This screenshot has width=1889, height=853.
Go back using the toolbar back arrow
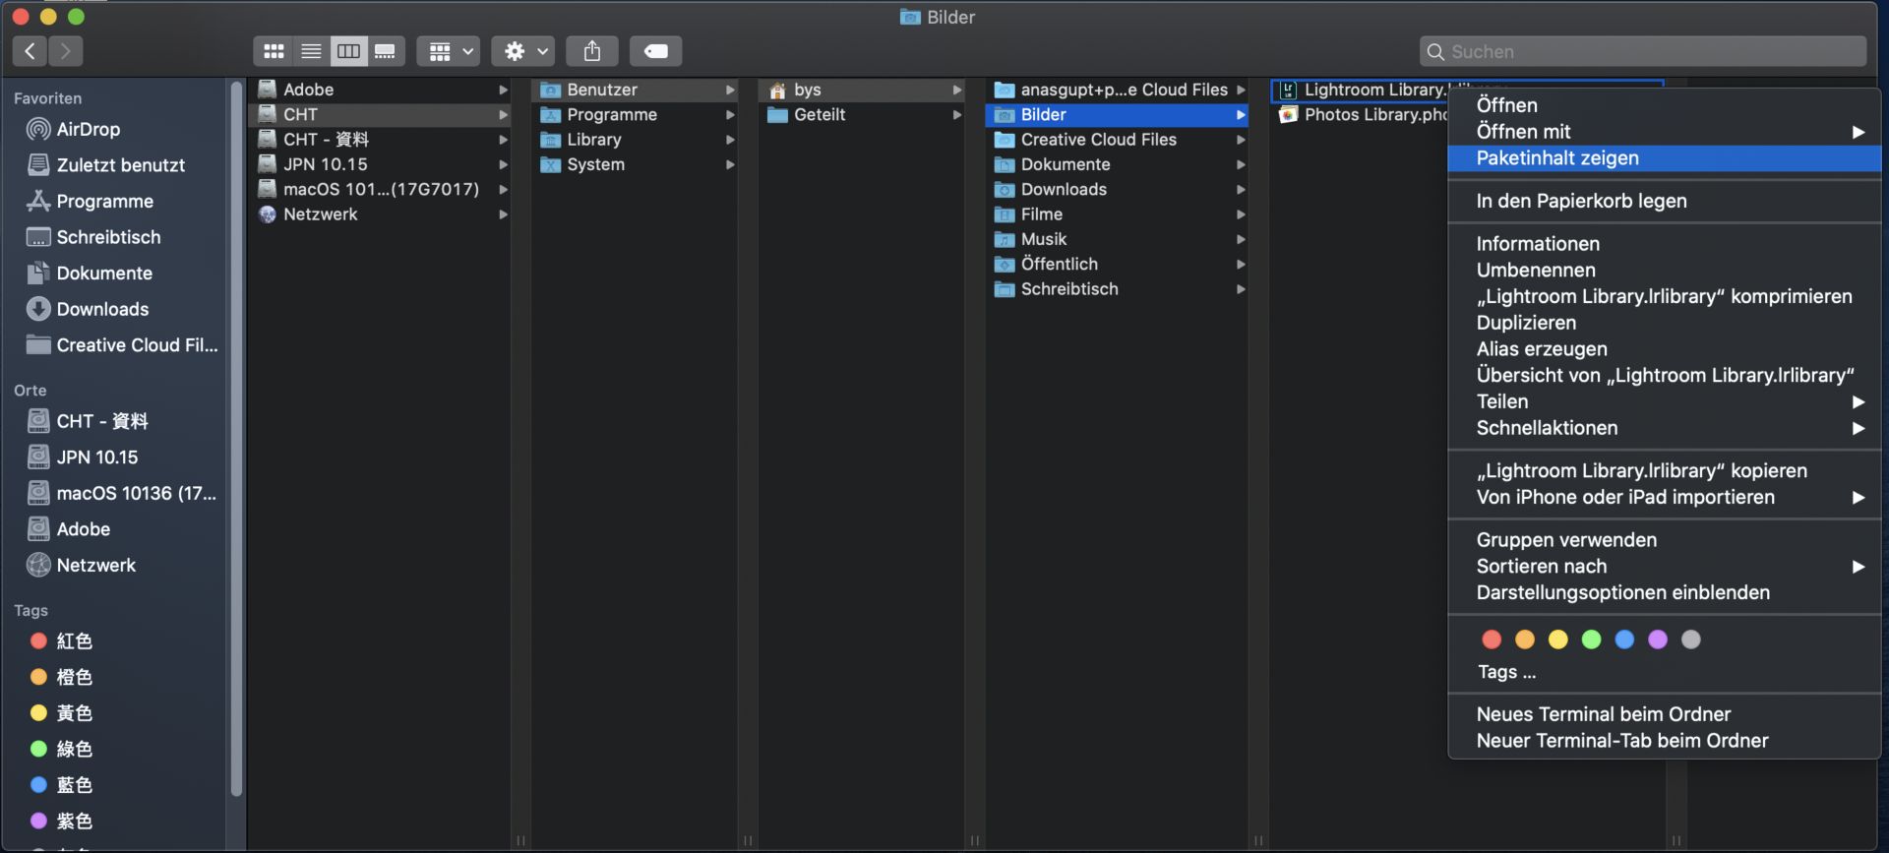pyautogui.click(x=30, y=51)
